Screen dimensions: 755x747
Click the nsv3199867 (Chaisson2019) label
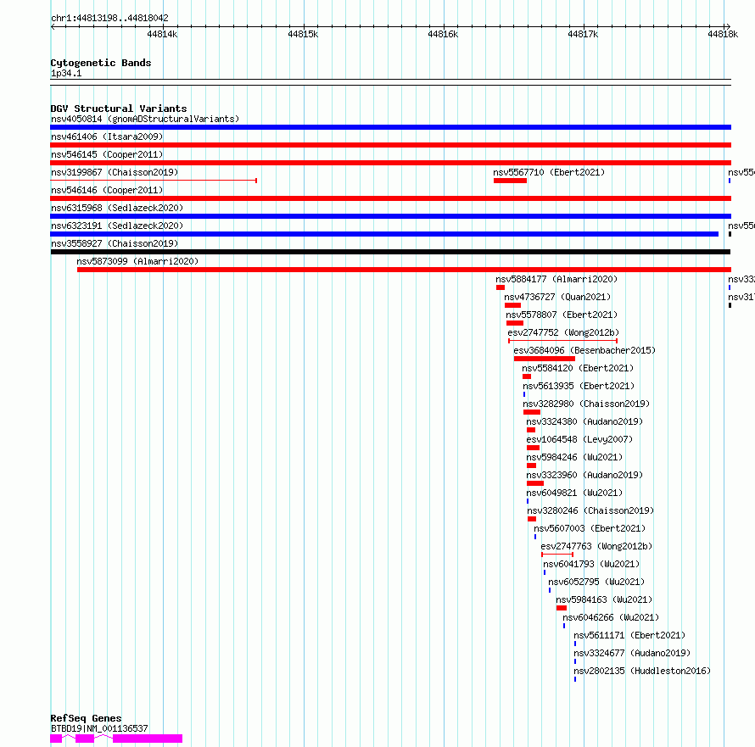tap(115, 172)
